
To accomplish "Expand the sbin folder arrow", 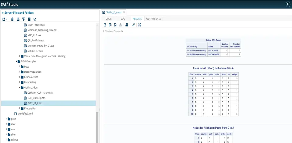I will pos(6,134).
